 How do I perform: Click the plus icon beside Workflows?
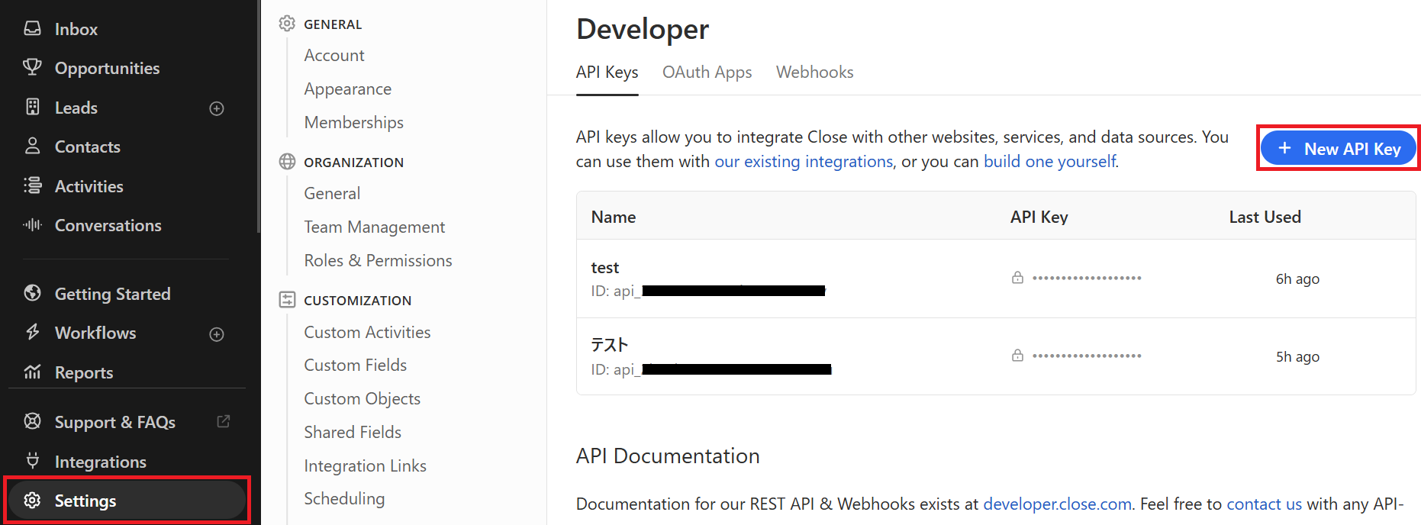click(217, 334)
